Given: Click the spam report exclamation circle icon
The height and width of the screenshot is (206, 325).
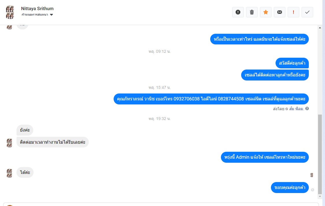Looking at the screenshot, I should tap(238, 12).
